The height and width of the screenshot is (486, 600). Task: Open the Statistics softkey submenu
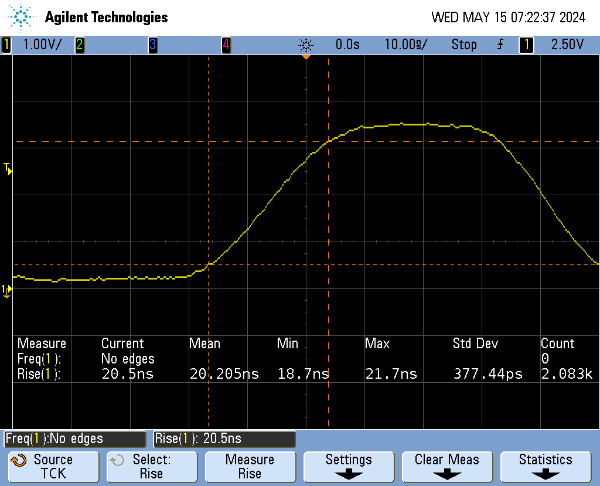coord(546,466)
